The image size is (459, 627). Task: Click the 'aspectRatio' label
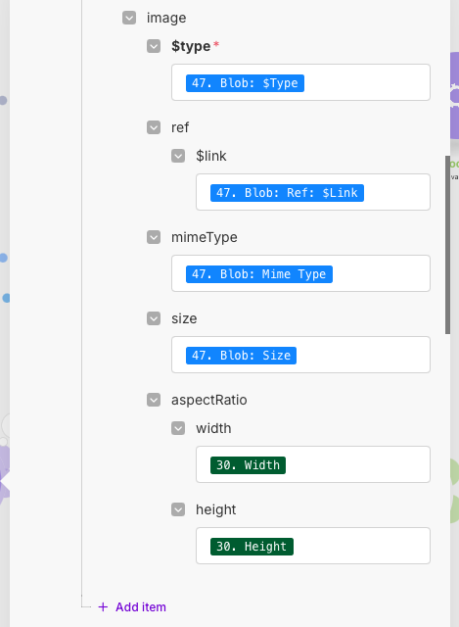tap(208, 401)
